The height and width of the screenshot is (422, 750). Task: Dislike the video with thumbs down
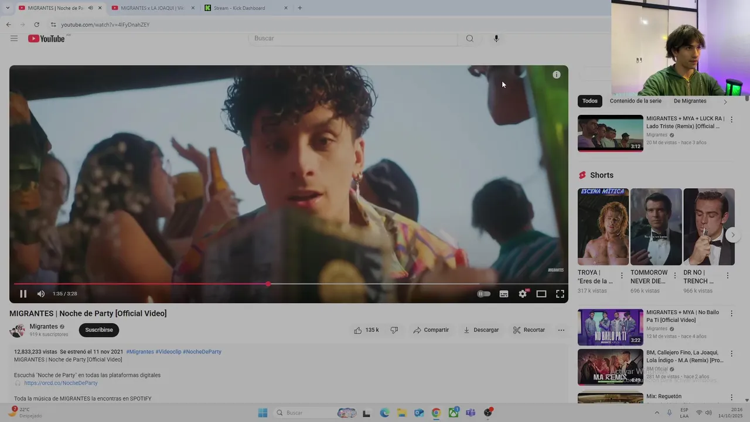coord(394,330)
